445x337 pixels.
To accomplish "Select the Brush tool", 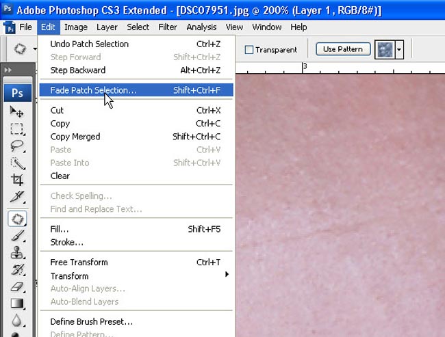I will [x=16, y=236].
